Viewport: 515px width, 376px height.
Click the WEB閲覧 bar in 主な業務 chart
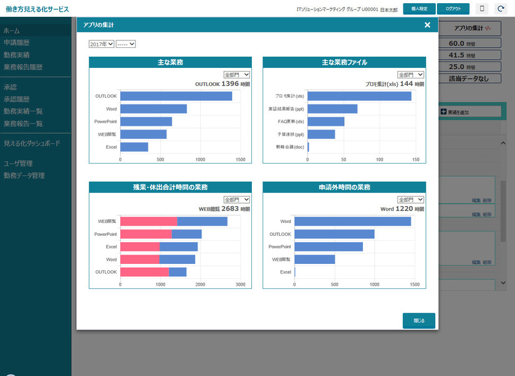(x=143, y=134)
